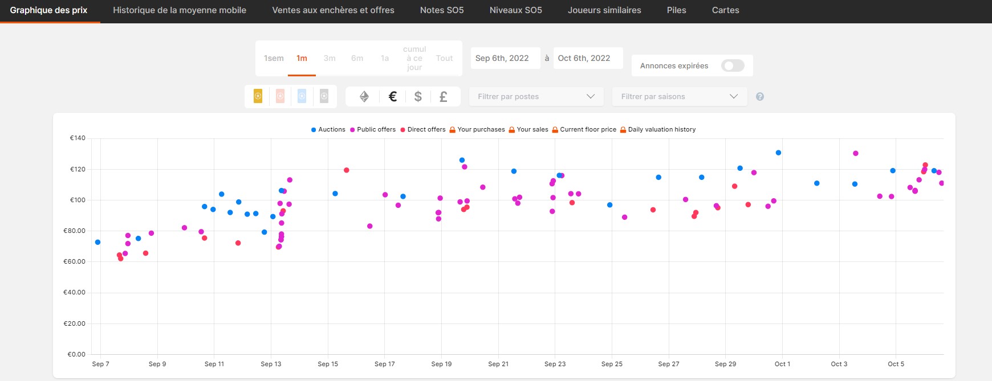Viewport: 992px width, 381px height.
Task: Click the Oct 6th, 2022 end date field
Action: 587,58
